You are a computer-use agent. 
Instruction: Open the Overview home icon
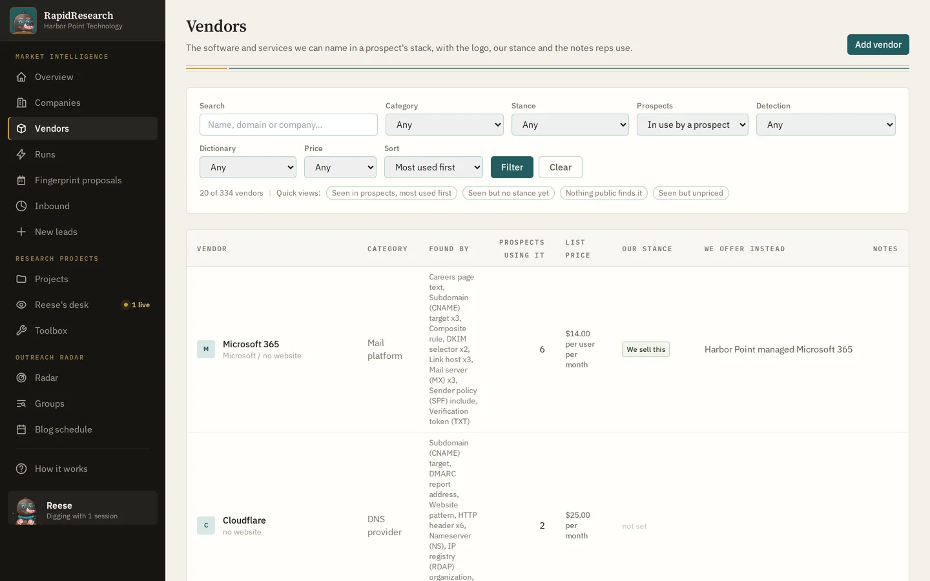(21, 77)
